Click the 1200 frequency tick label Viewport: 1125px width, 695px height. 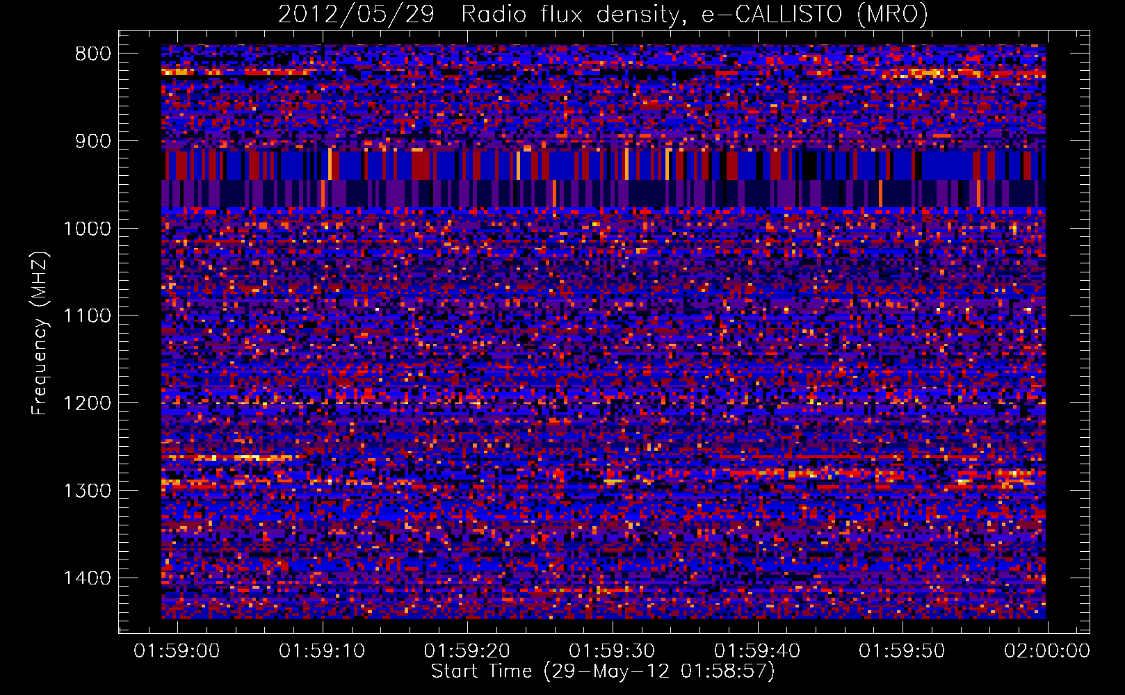point(87,404)
